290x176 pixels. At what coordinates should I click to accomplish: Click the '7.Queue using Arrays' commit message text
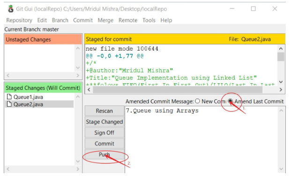pyautogui.click(x=162, y=110)
